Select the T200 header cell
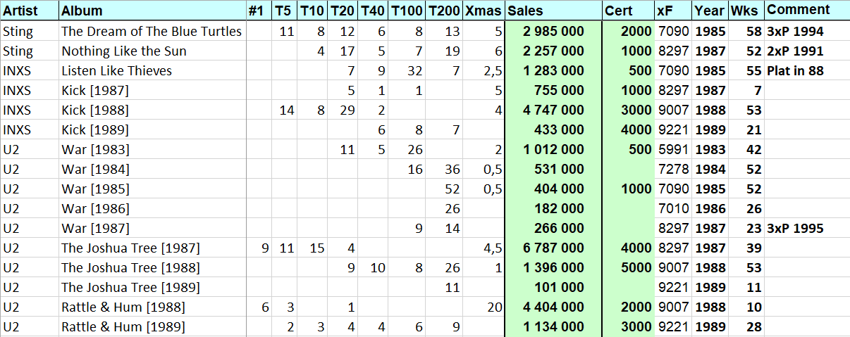Screen dimensions: 850x337 pyautogui.click(x=445, y=11)
